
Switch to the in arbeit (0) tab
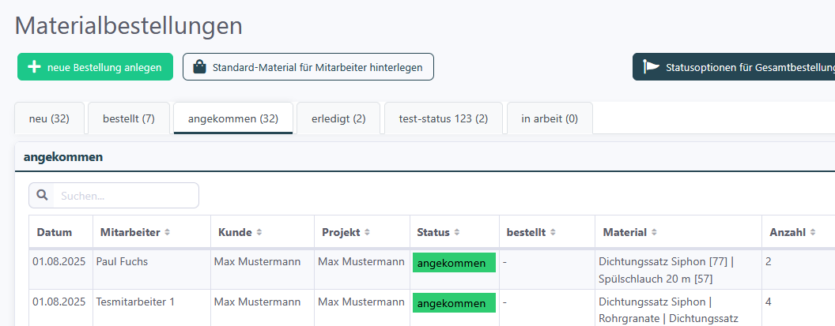tap(550, 118)
